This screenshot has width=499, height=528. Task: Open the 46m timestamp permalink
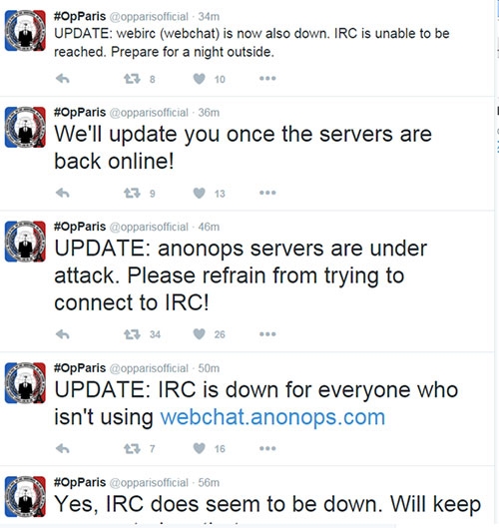(209, 227)
